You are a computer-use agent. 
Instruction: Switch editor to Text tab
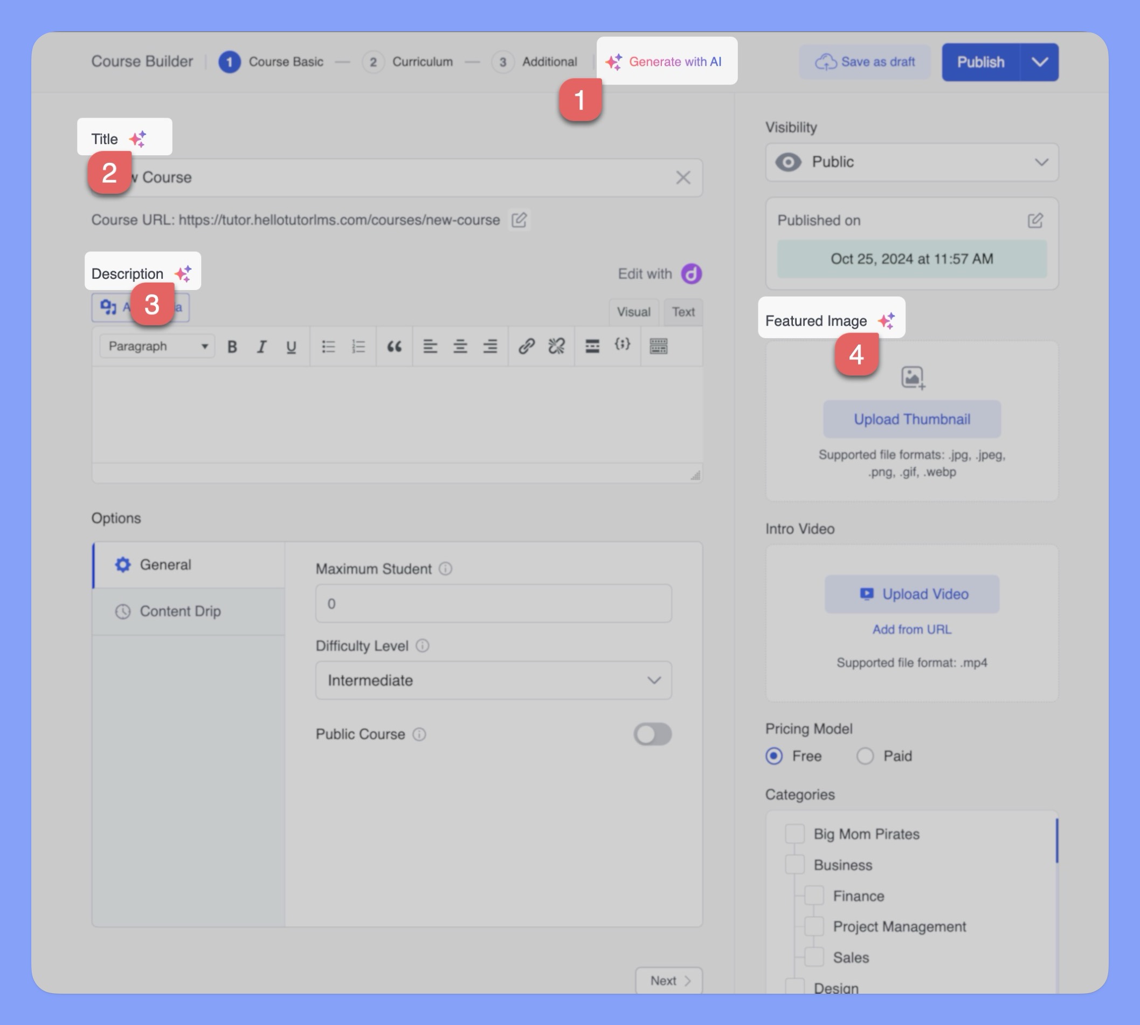click(x=683, y=312)
